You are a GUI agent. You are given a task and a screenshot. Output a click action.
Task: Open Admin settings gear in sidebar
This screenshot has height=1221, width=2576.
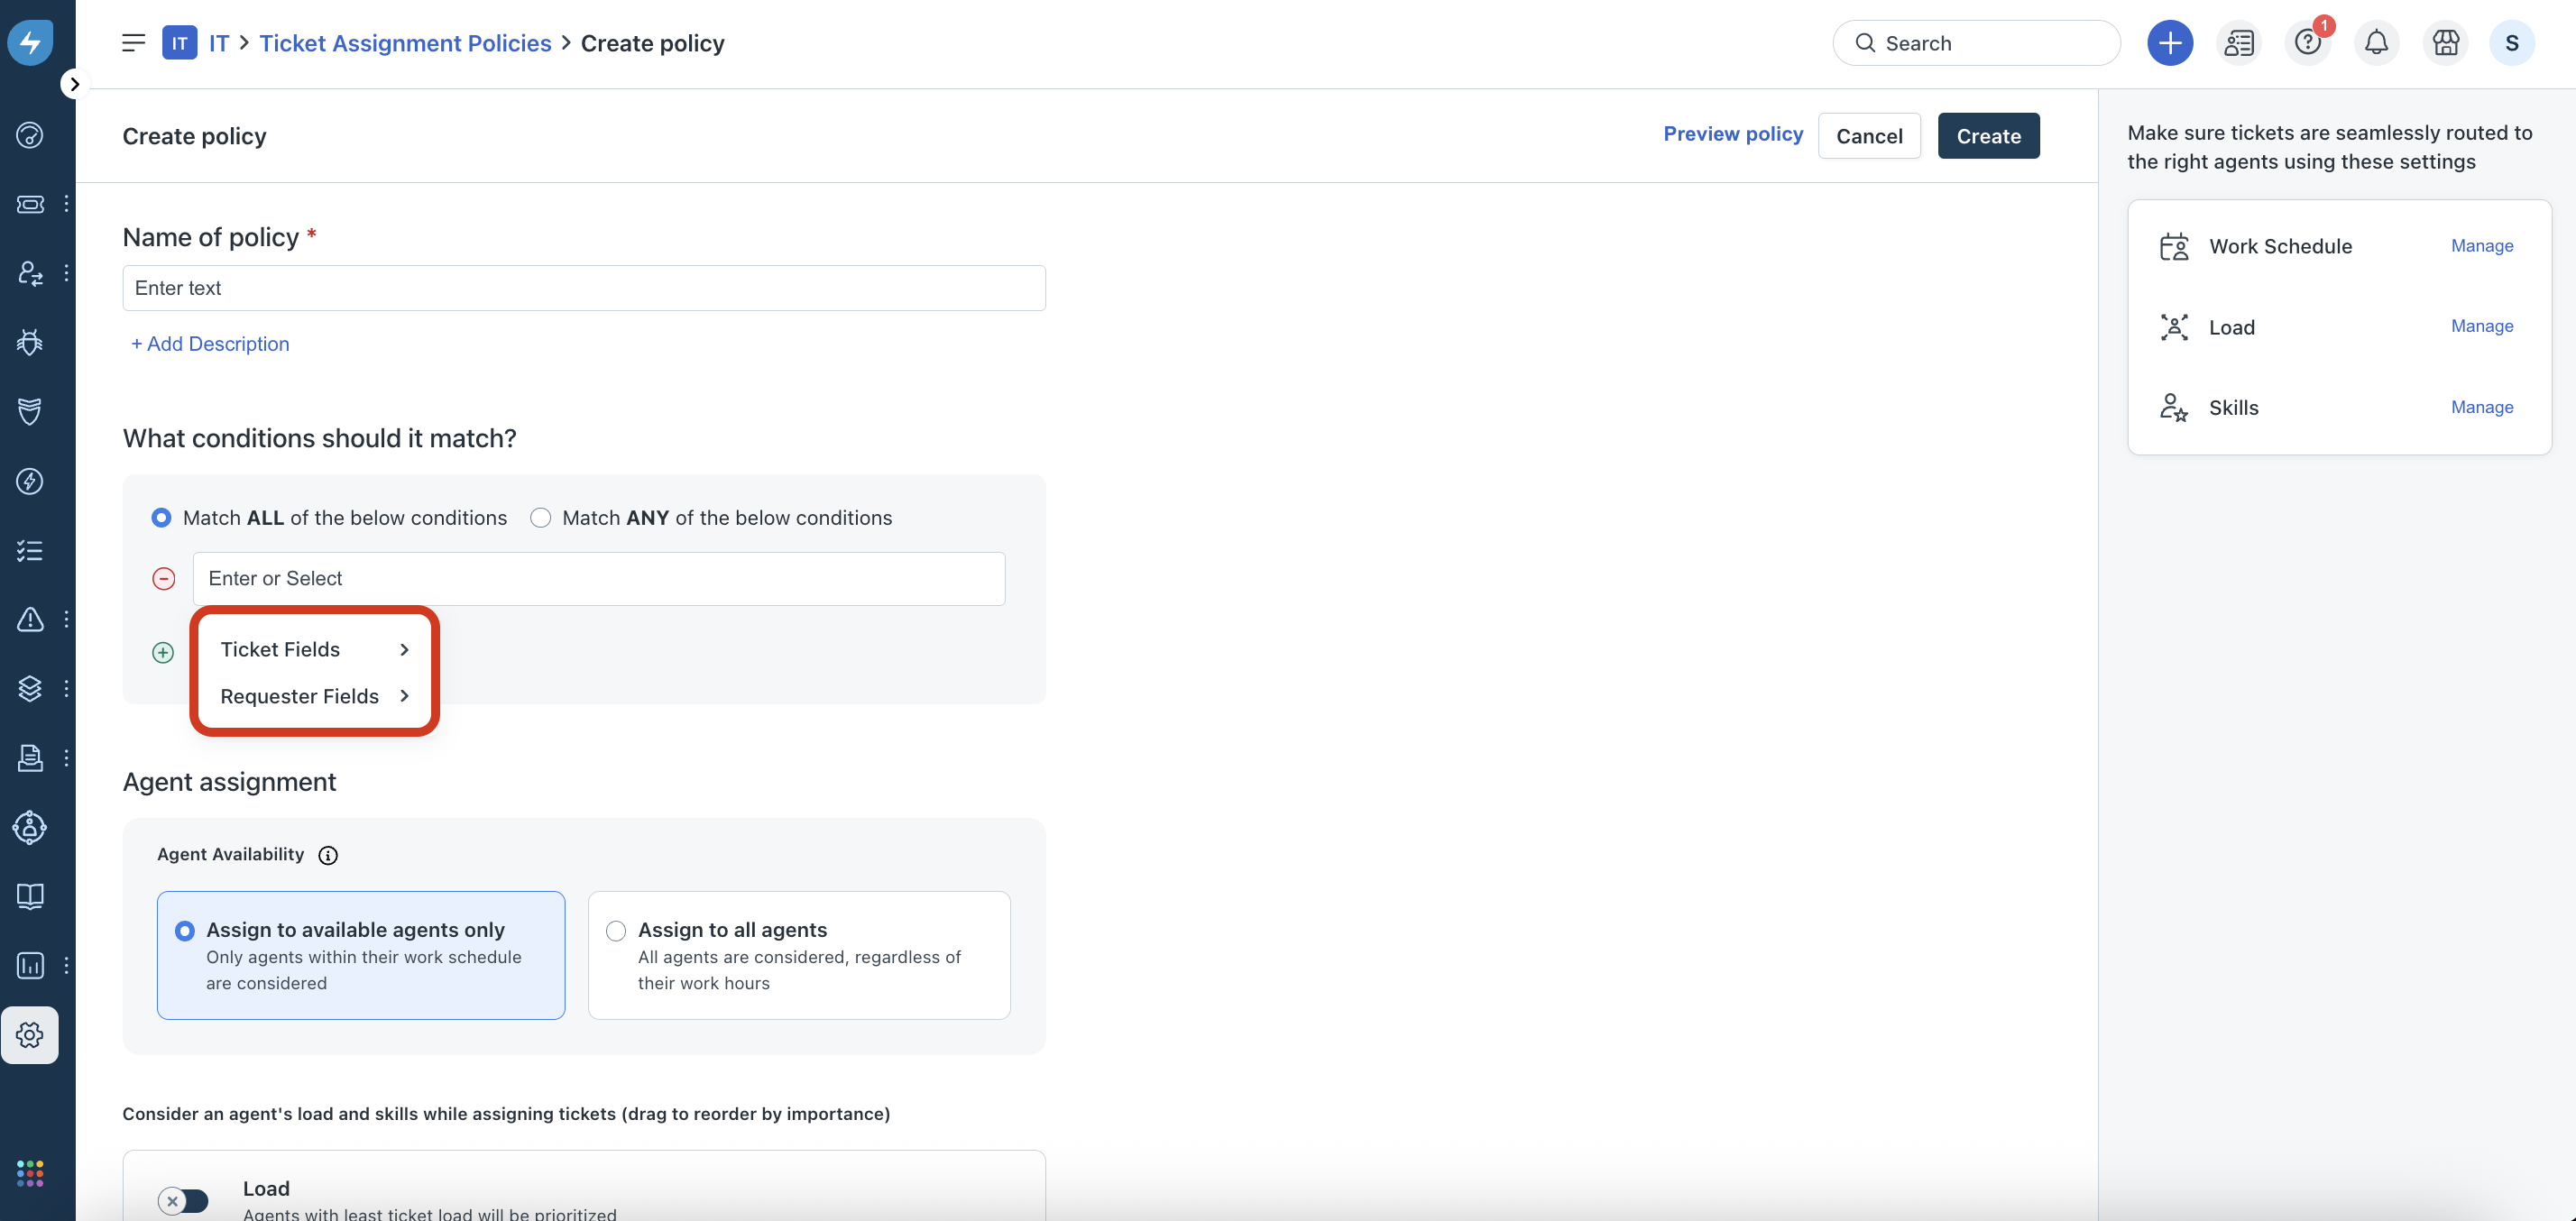pos(30,1034)
